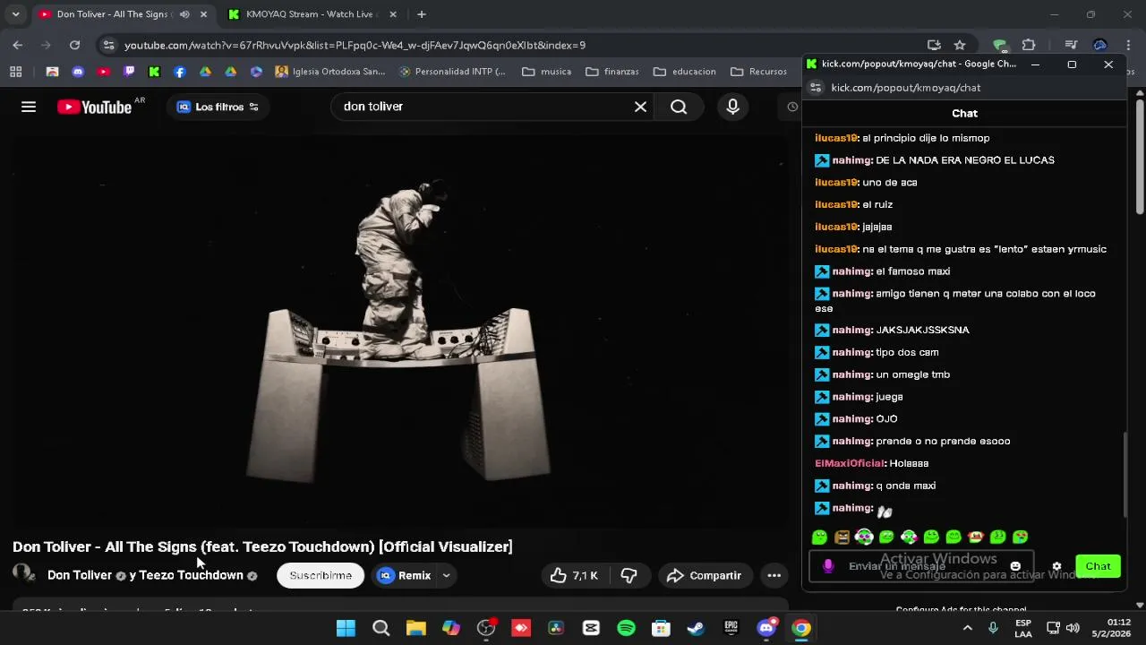Open the Chrome extensions puzzle icon
Screen dimensions: 1146x645
click(1029, 45)
